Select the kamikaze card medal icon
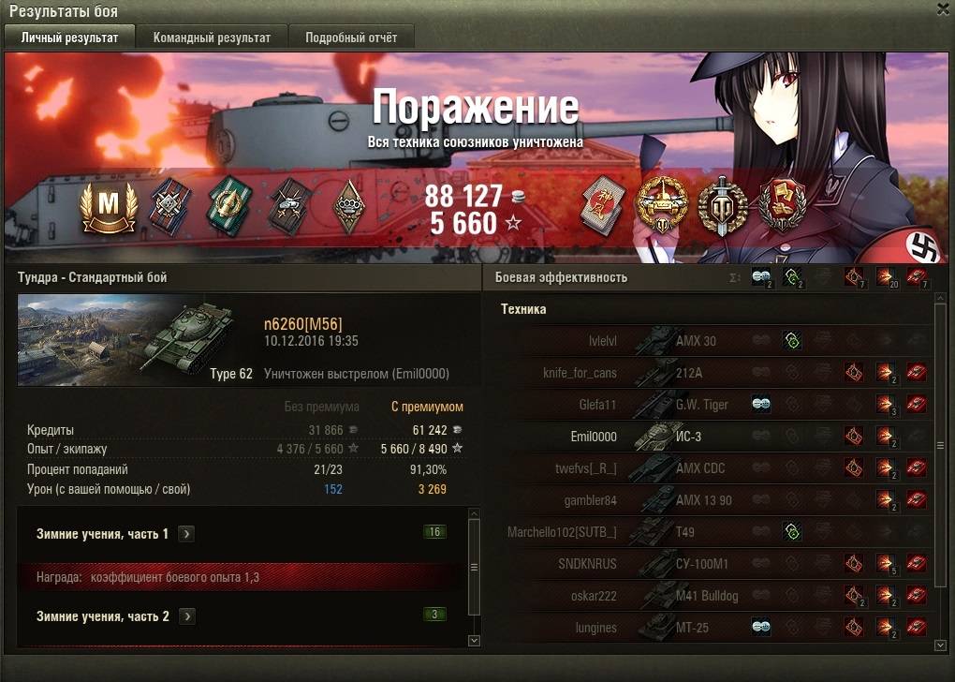 pyautogui.click(x=602, y=205)
